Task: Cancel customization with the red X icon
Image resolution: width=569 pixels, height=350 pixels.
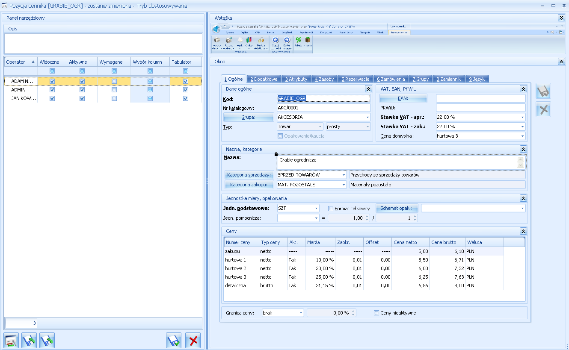Action: pyautogui.click(x=193, y=341)
